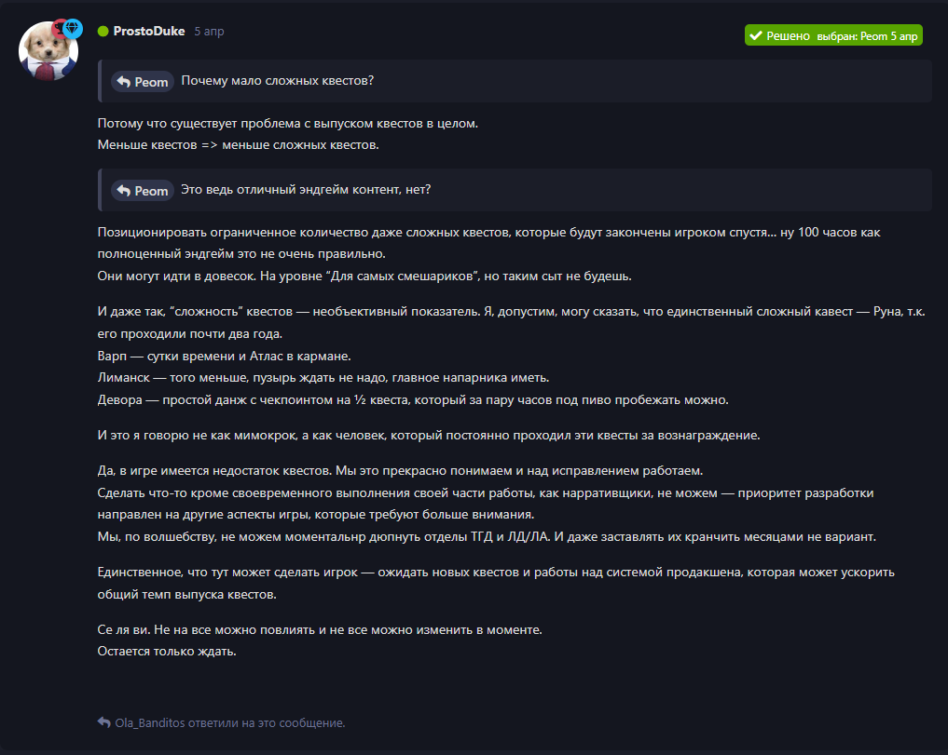Click the blue diamond badge on avatar
Screen dimensions: 948x755
pyautogui.click(x=73, y=28)
